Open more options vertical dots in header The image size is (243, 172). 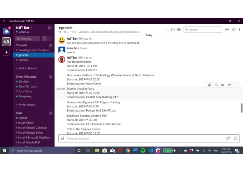(x=240, y=30)
